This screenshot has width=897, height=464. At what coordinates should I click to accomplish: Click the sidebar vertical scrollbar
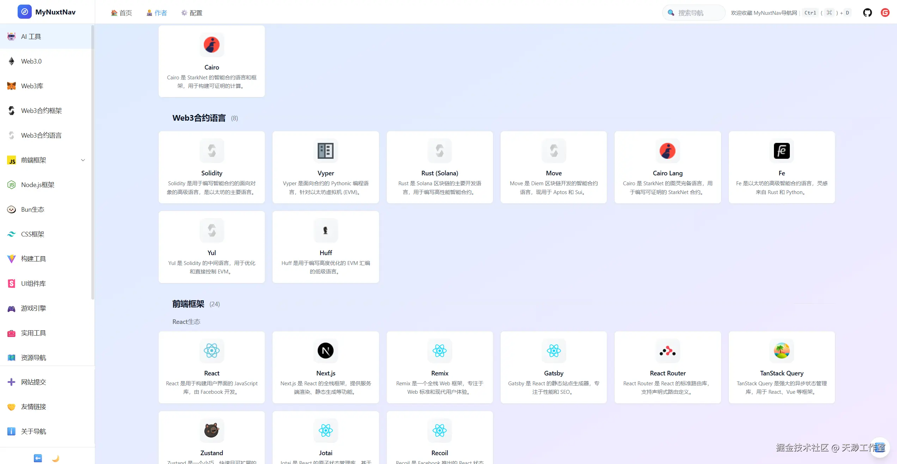tap(93, 162)
